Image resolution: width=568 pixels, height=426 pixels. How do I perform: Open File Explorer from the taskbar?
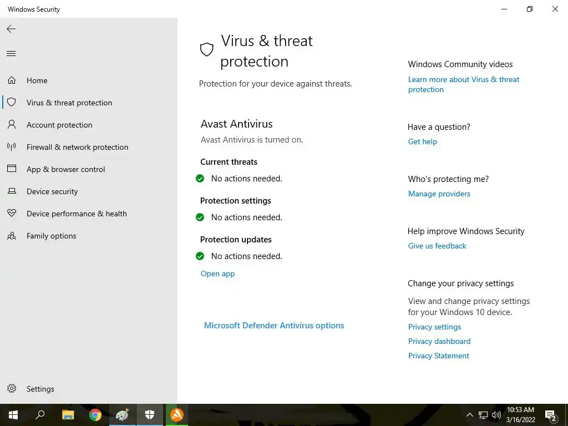click(68, 415)
